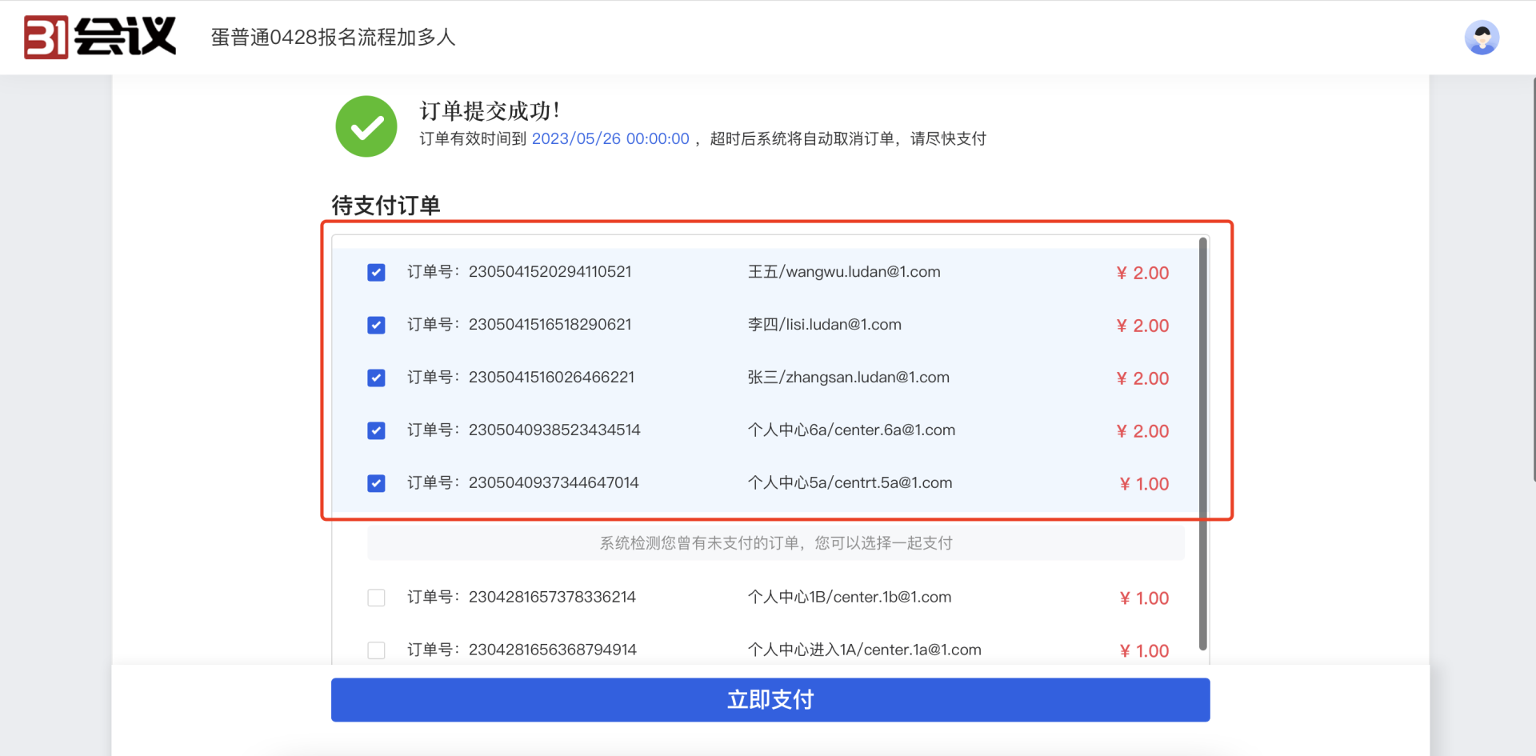Select the unpaid 个人中心1B order checkbox
1536x756 pixels.
376,598
